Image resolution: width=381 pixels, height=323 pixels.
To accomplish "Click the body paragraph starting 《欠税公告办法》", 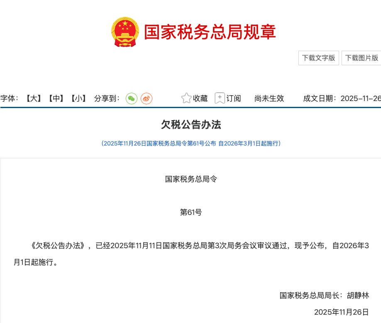I will click(x=191, y=246).
